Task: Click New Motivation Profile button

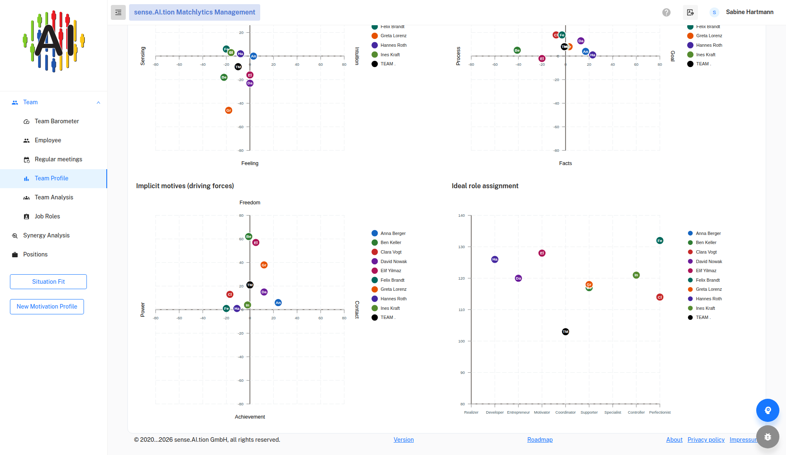Action: pos(47,307)
